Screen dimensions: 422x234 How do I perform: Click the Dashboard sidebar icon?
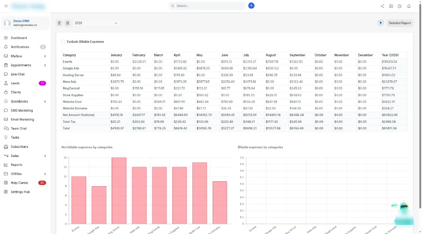point(6,38)
